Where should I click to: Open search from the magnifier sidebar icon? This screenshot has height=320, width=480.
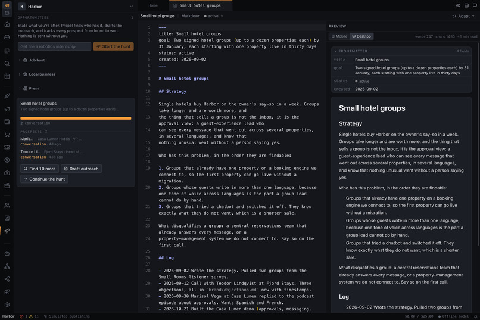(x=7, y=63)
